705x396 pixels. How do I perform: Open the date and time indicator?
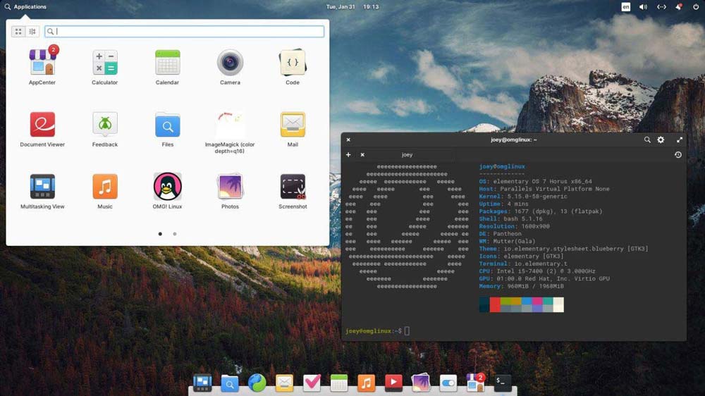(x=352, y=7)
